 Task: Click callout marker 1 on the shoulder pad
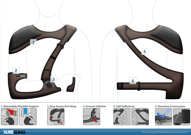point(33,42)
